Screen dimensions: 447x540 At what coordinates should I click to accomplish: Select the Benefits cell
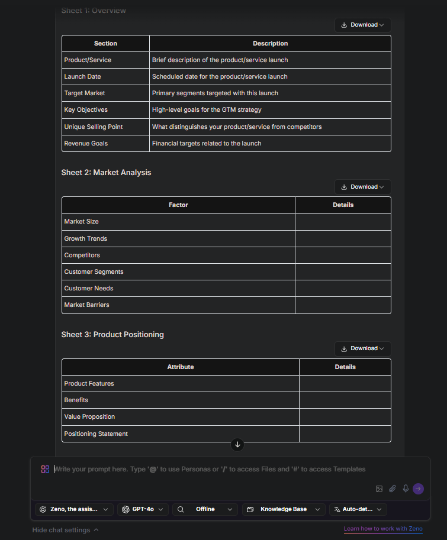[x=181, y=400]
